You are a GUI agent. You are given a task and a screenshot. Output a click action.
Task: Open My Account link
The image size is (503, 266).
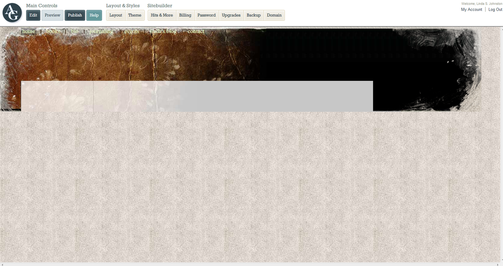(472, 9)
